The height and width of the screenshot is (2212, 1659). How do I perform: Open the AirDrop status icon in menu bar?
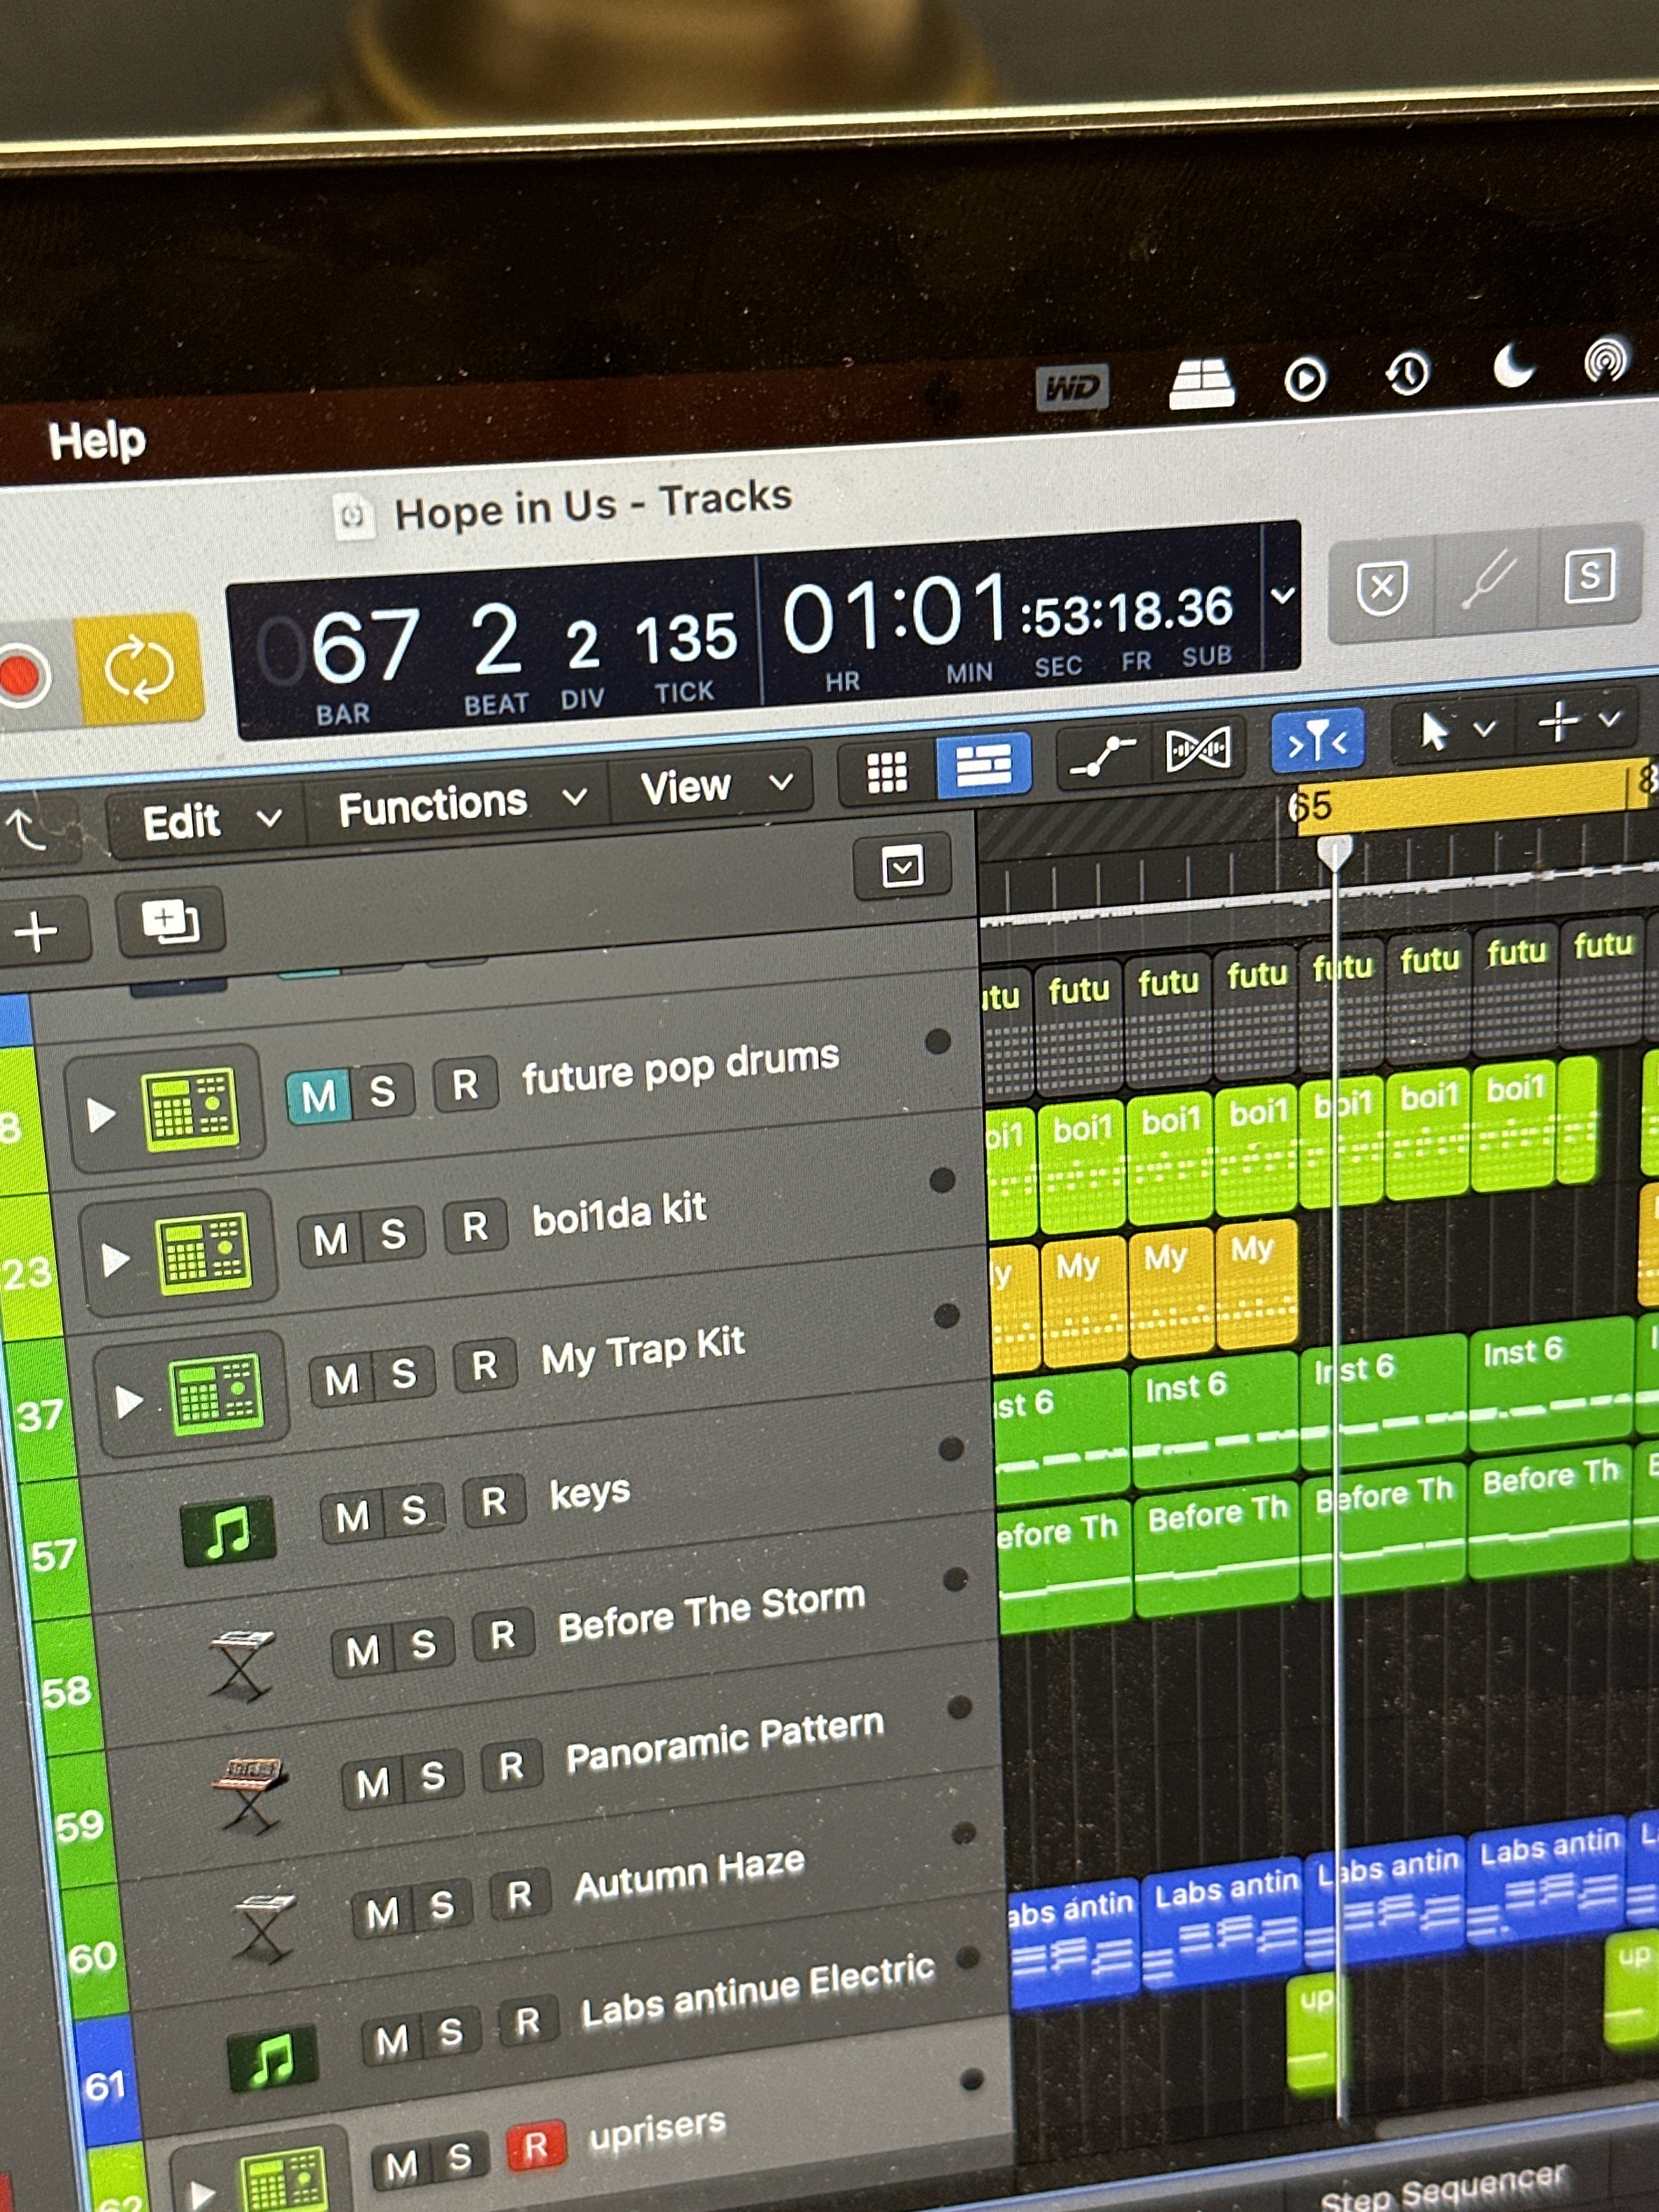tap(1606, 361)
